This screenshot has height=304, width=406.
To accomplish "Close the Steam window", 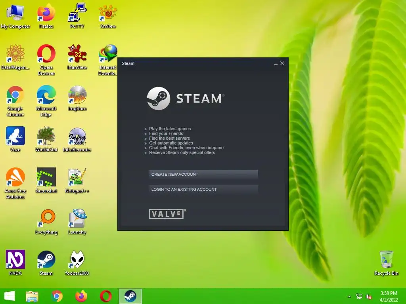I will tap(282, 63).
